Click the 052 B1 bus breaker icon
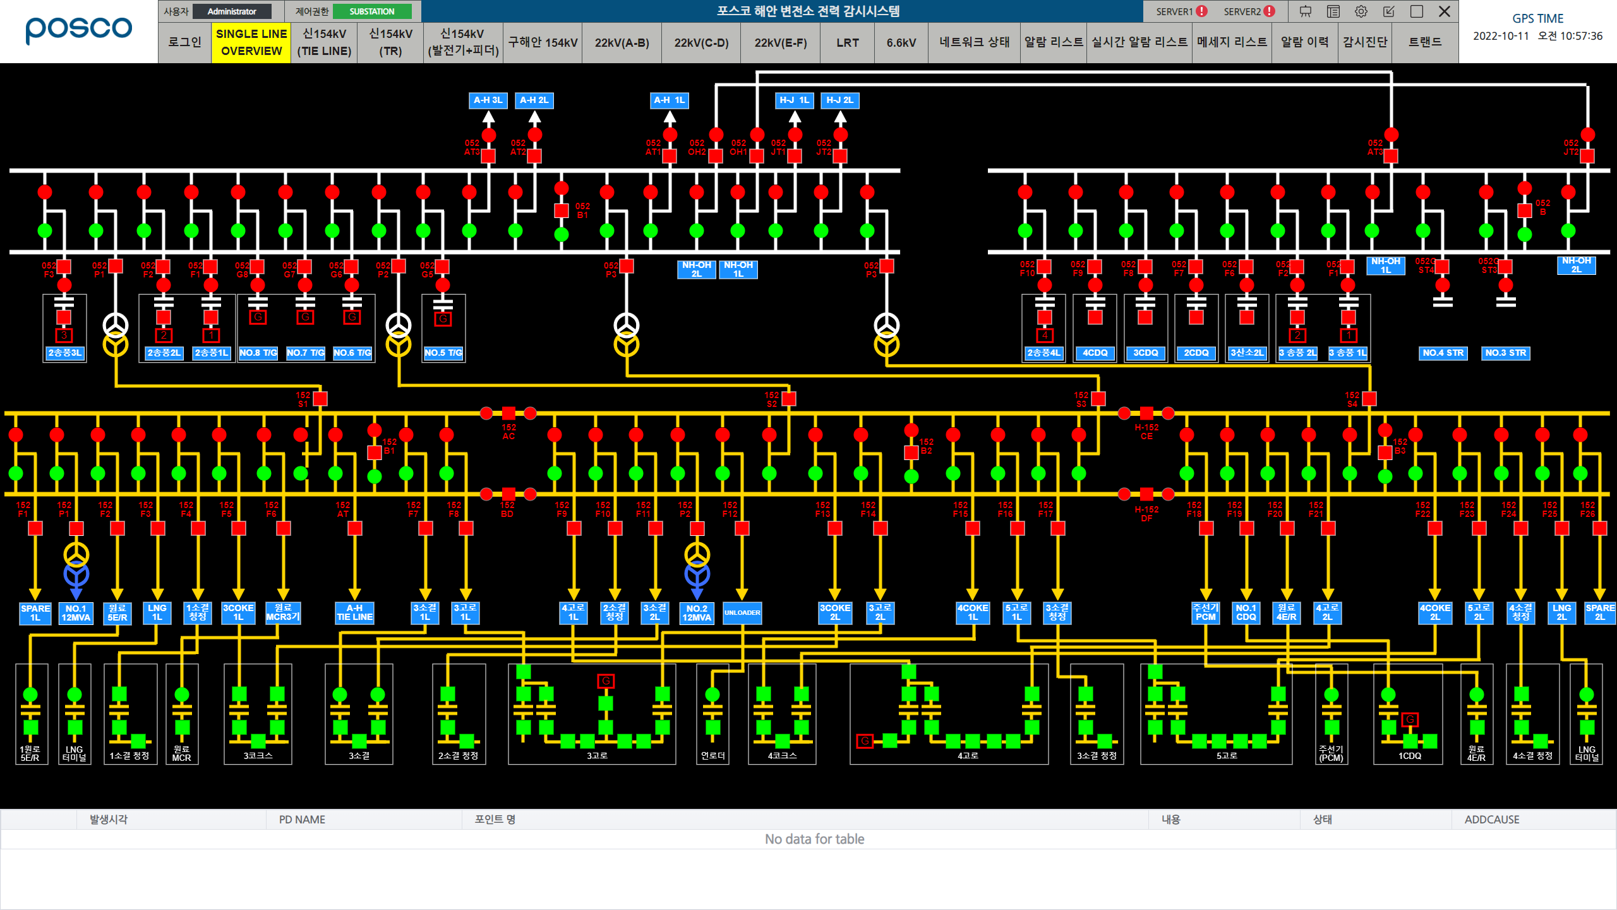This screenshot has width=1617, height=910. [x=561, y=210]
